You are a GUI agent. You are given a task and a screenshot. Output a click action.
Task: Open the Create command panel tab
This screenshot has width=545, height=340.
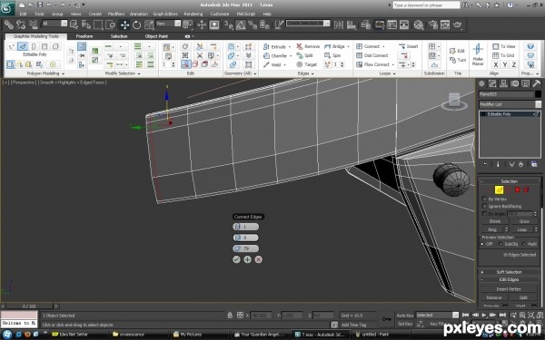pyautogui.click(x=481, y=83)
